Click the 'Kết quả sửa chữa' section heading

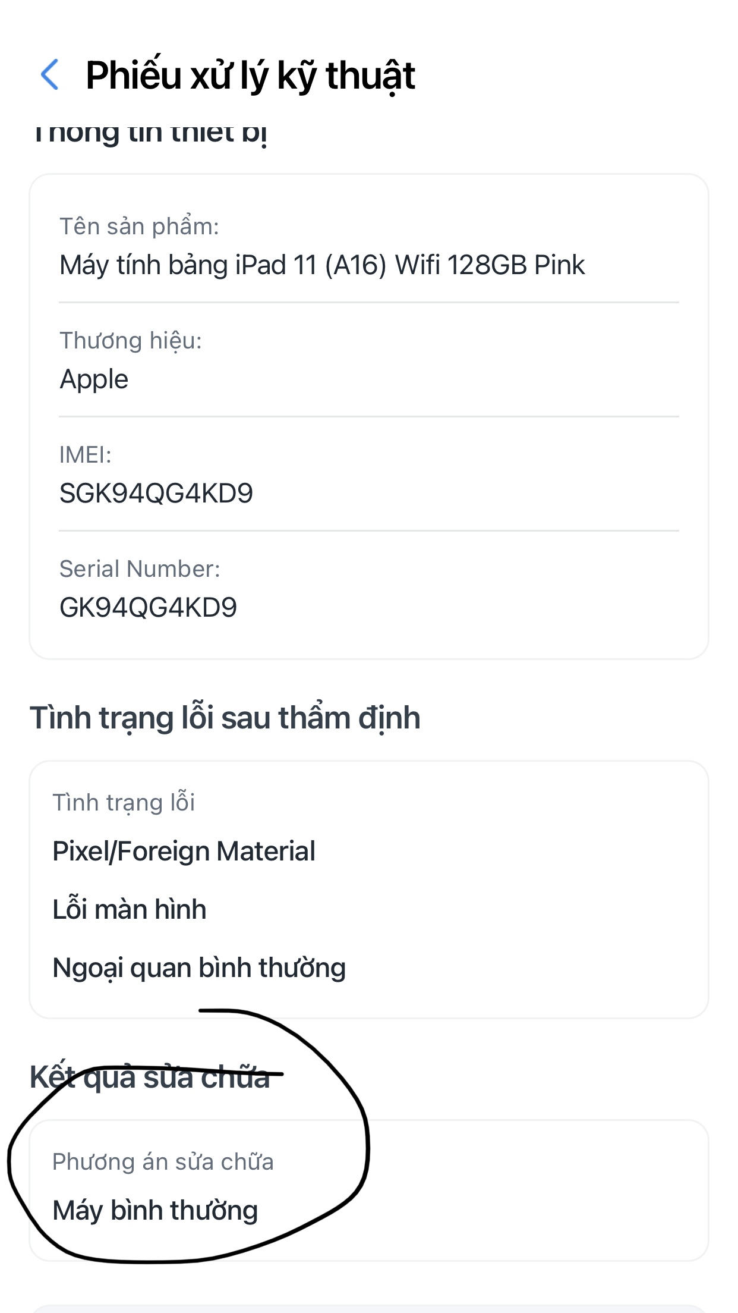coord(150,1078)
